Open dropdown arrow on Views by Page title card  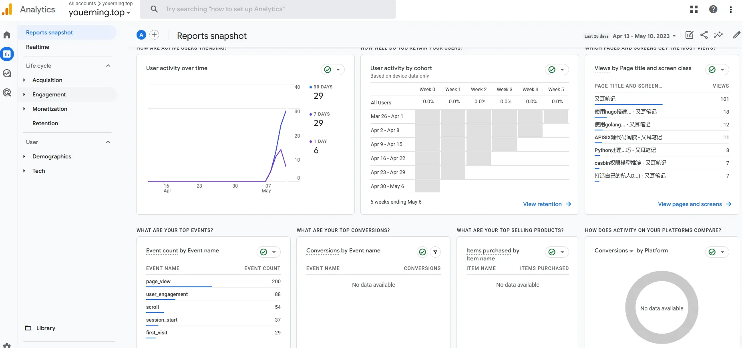pos(722,70)
